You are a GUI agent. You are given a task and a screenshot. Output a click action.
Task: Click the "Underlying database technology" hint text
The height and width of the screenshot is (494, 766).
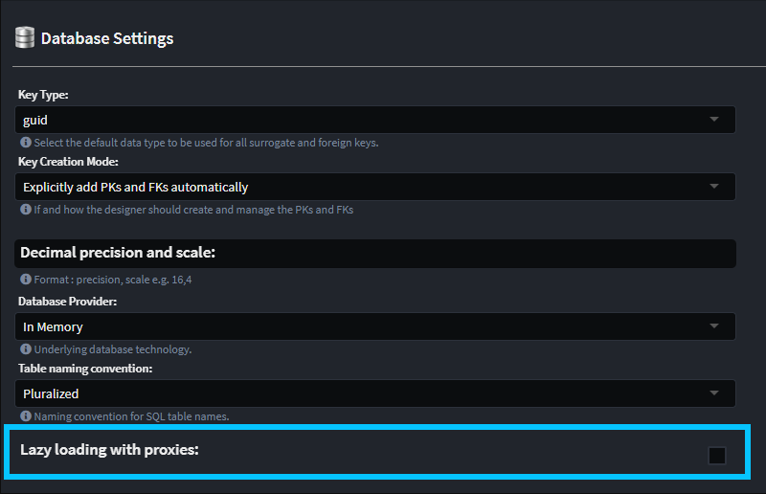click(x=113, y=349)
